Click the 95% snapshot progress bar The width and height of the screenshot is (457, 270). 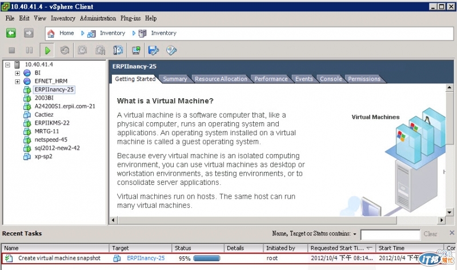point(207,258)
